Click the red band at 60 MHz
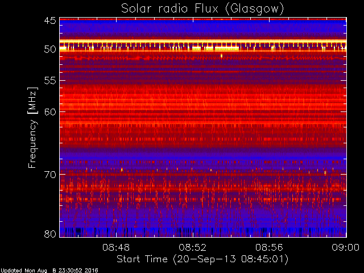Screen dimensions: 364x273 pyautogui.click(x=203, y=111)
